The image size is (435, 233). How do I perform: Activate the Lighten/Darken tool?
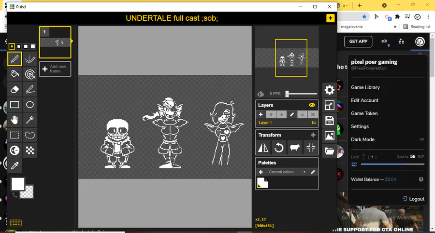14,150
